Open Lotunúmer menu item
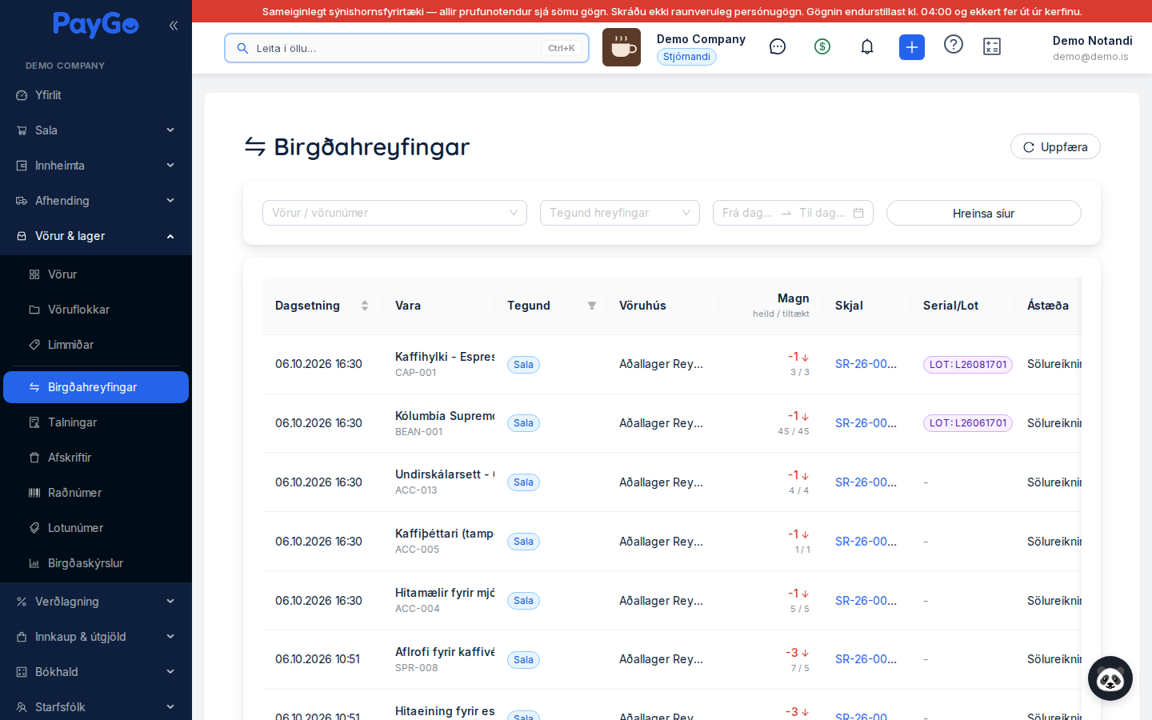The image size is (1152, 720). click(x=96, y=528)
